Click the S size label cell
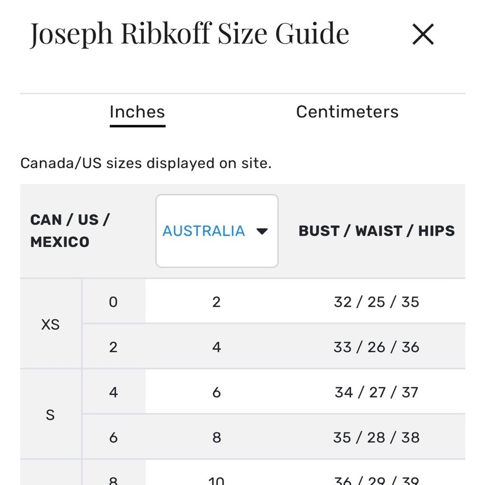Viewport: 485px width, 485px height. pyautogui.click(x=51, y=415)
